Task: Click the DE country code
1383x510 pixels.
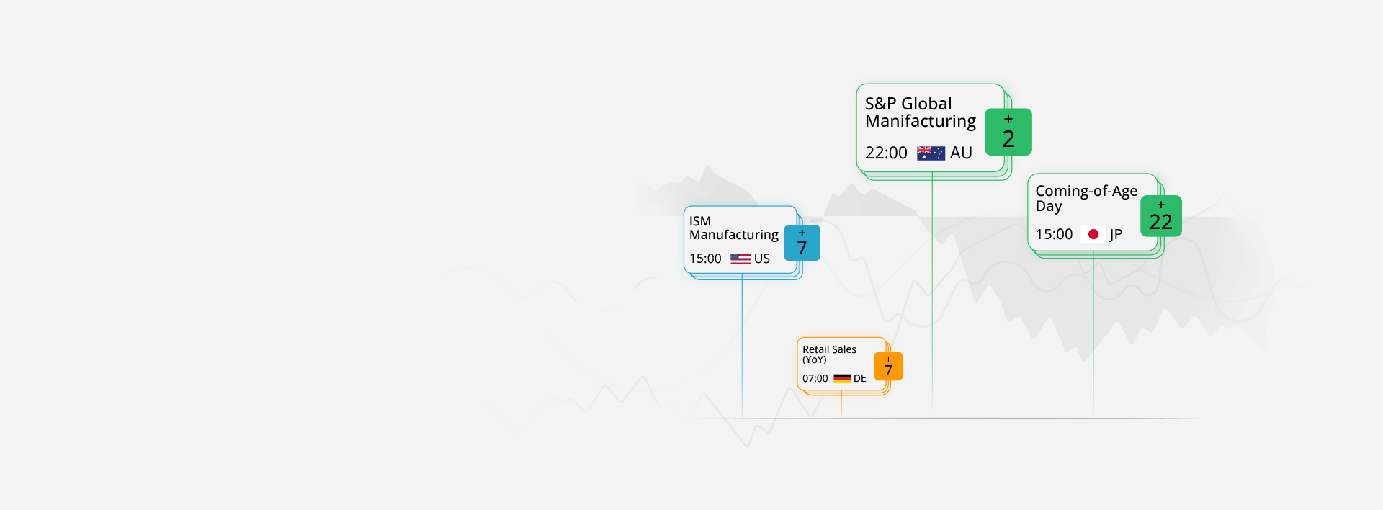Action: click(860, 378)
